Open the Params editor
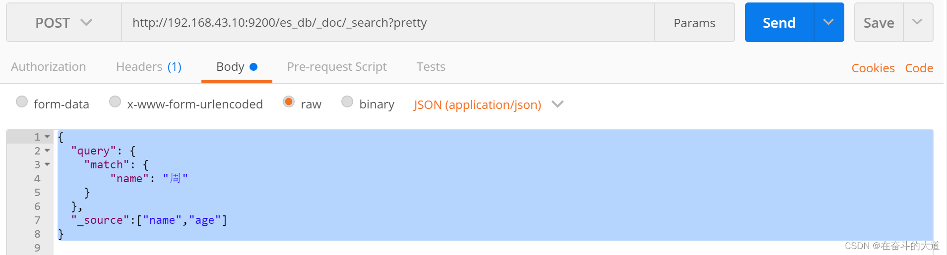This screenshot has height=255, width=947. click(x=694, y=23)
